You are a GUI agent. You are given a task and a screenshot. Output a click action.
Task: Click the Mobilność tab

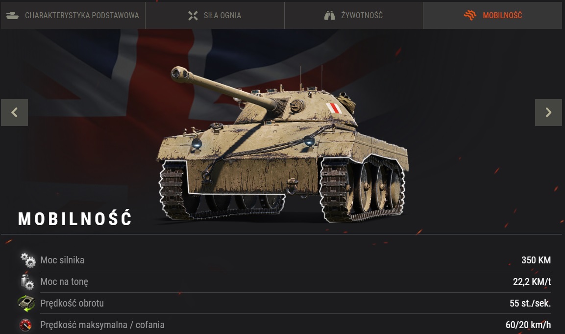tap(492, 15)
